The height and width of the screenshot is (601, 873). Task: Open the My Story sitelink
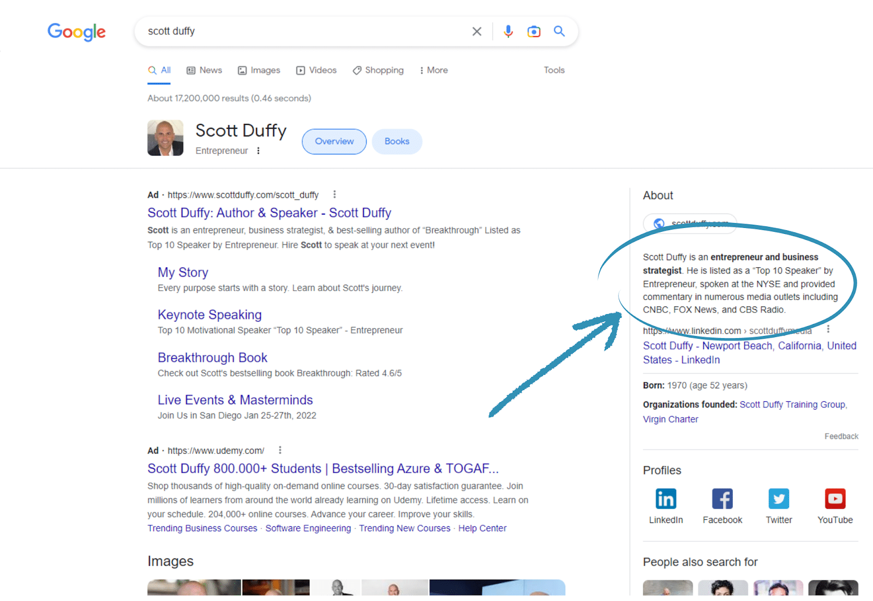pyautogui.click(x=183, y=272)
